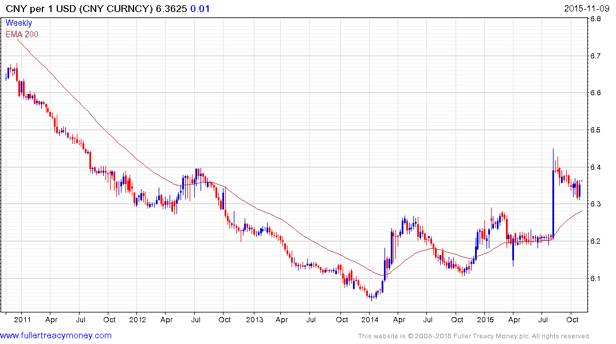Select the 2013 label on the time axis
This screenshot has width=616, height=344.
[x=254, y=319]
